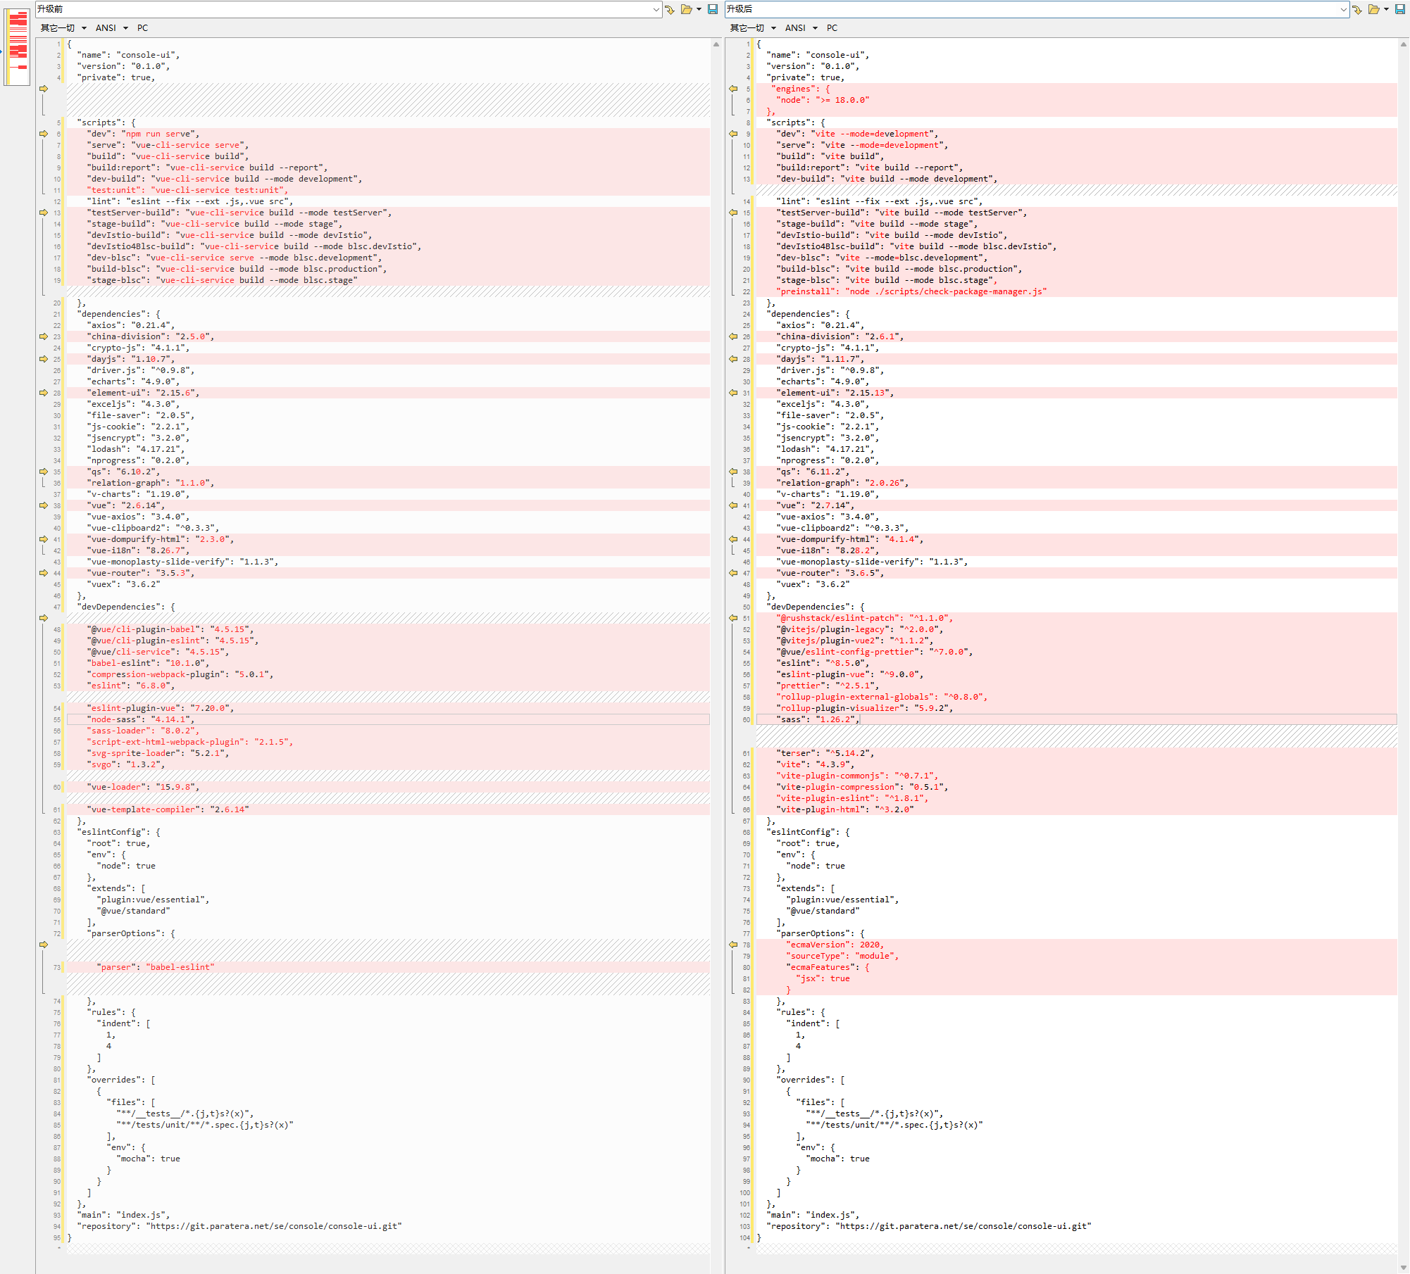This screenshot has width=1410, height=1274.
Task: Click left line '"parser": "babel-eslint"'
Action: 156,967
